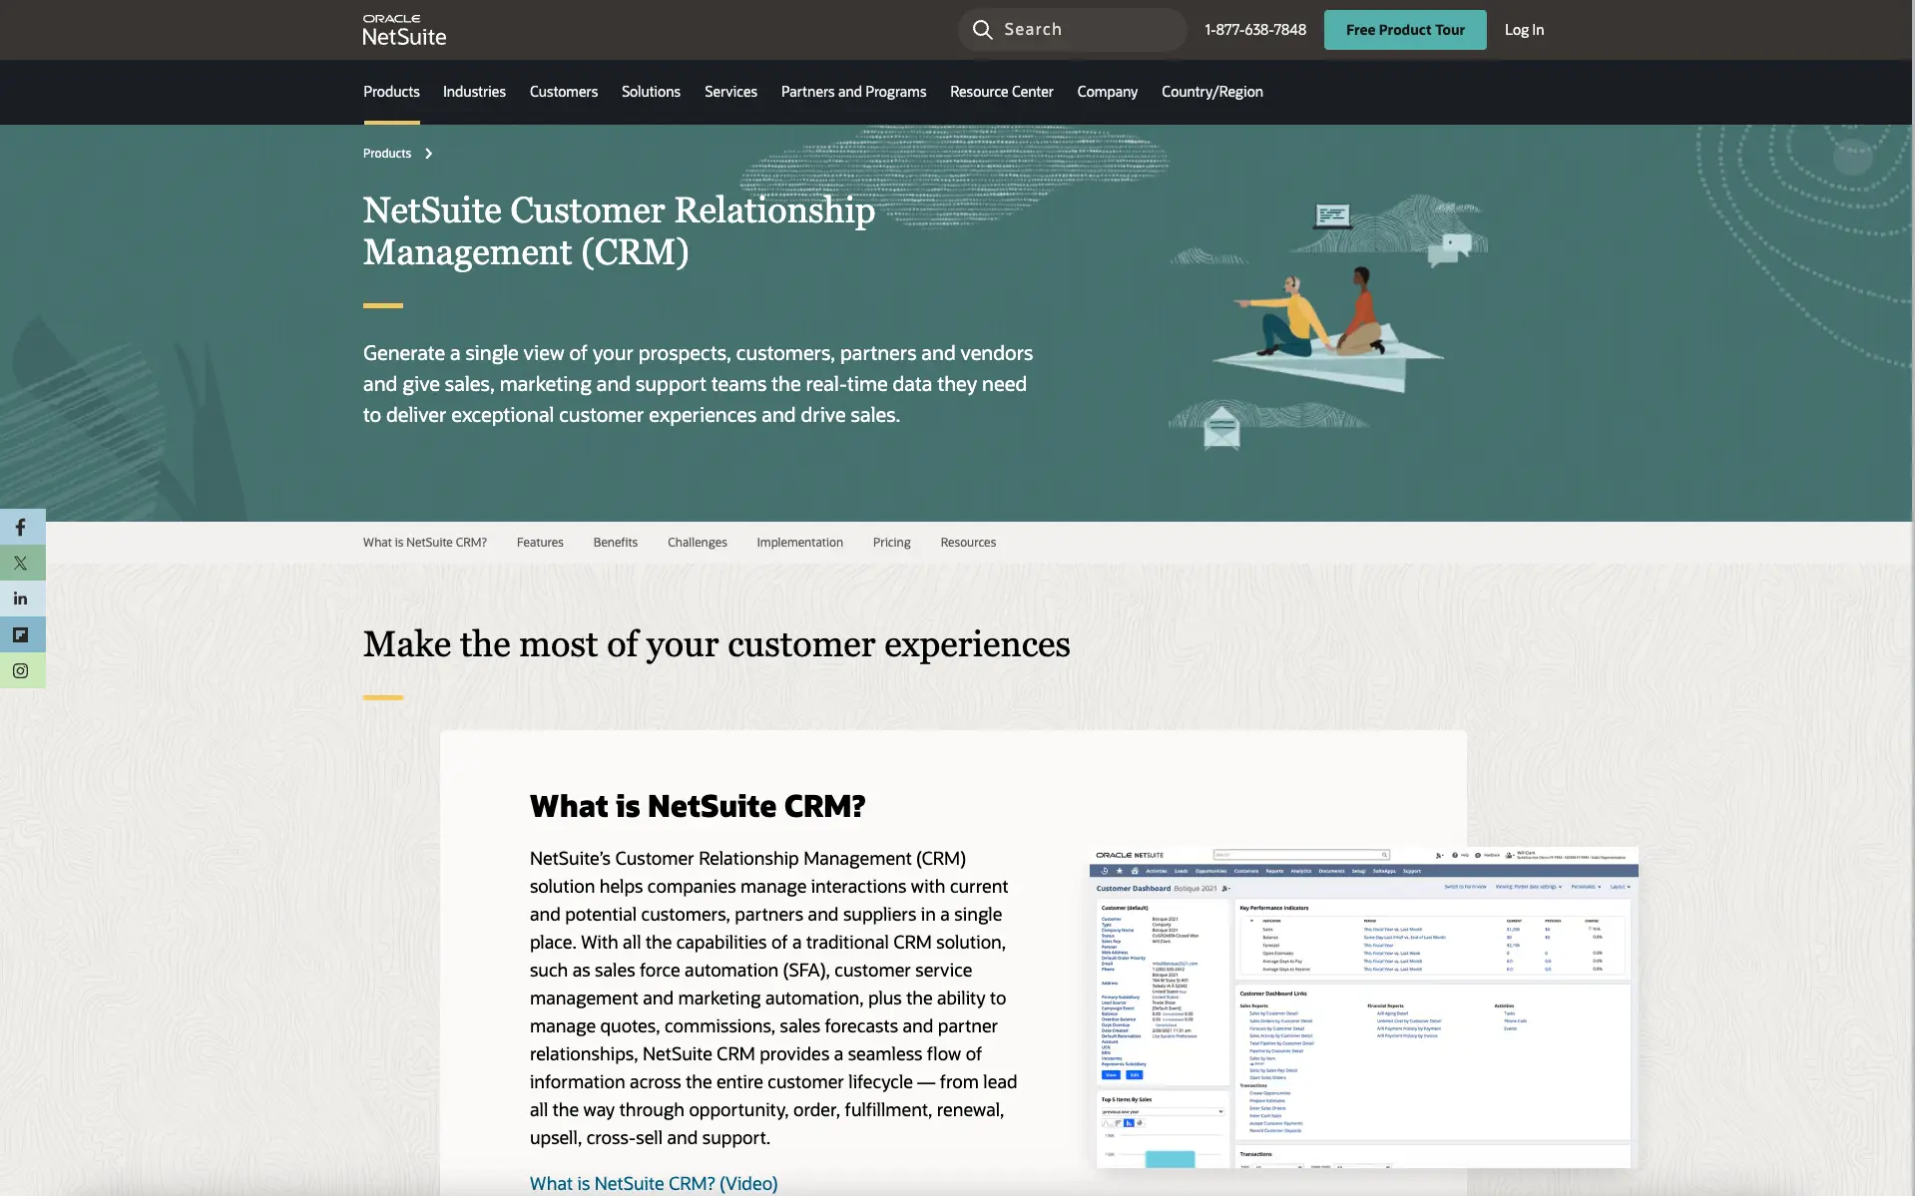Click the Products breadcrumb link

387,154
